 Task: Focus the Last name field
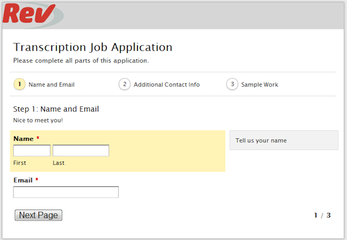pyautogui.click(x=81, y=151)
